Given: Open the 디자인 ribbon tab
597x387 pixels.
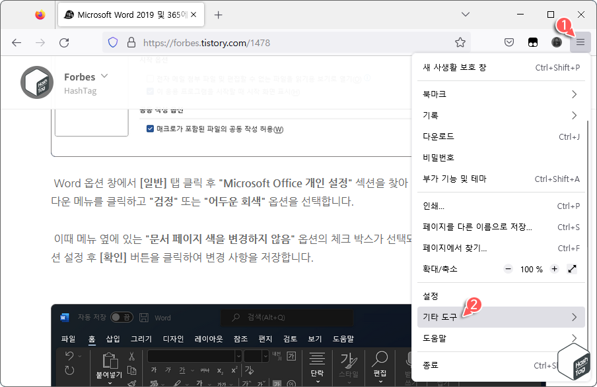Looking at the screenshot, I should coord(173,338).
